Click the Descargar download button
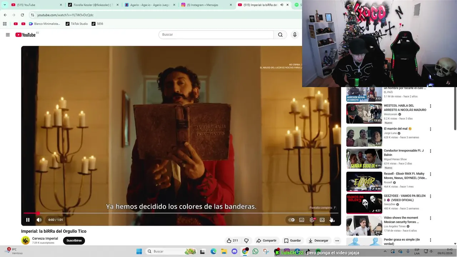The height and width of the screenshot is (257, 457). [318, 241]
